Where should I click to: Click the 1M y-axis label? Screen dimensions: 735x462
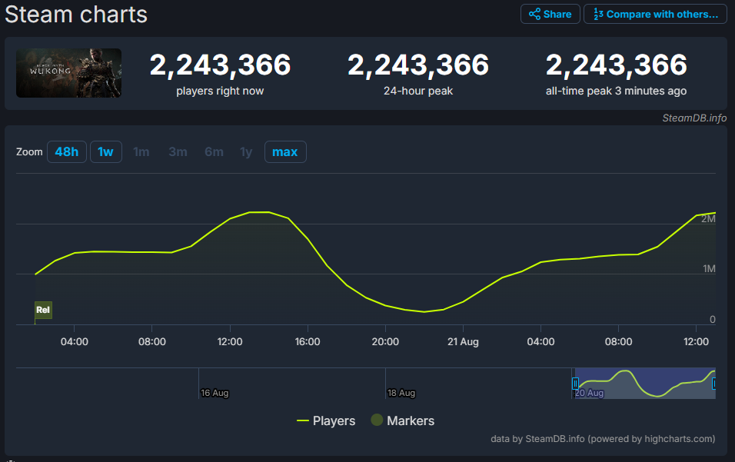coord(709,269)
